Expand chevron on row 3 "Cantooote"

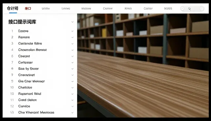[x=73, y=44]
